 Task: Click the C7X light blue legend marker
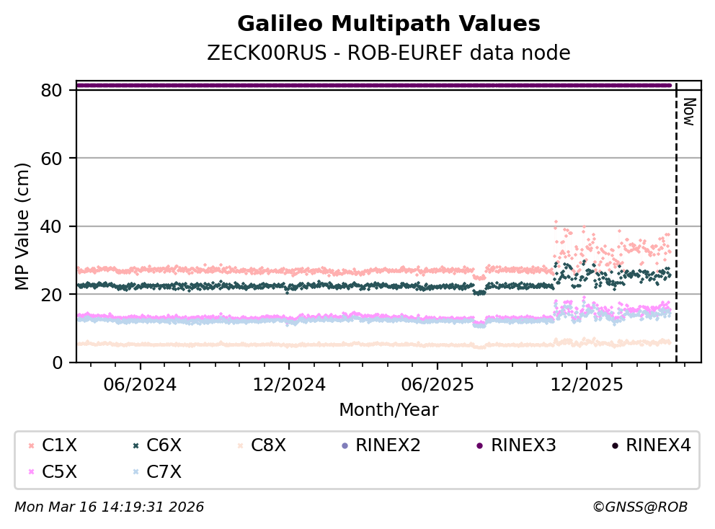[x=135, y=473]
